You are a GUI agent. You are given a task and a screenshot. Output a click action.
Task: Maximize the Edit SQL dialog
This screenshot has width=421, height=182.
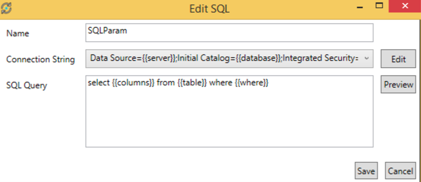coord(379,6)
